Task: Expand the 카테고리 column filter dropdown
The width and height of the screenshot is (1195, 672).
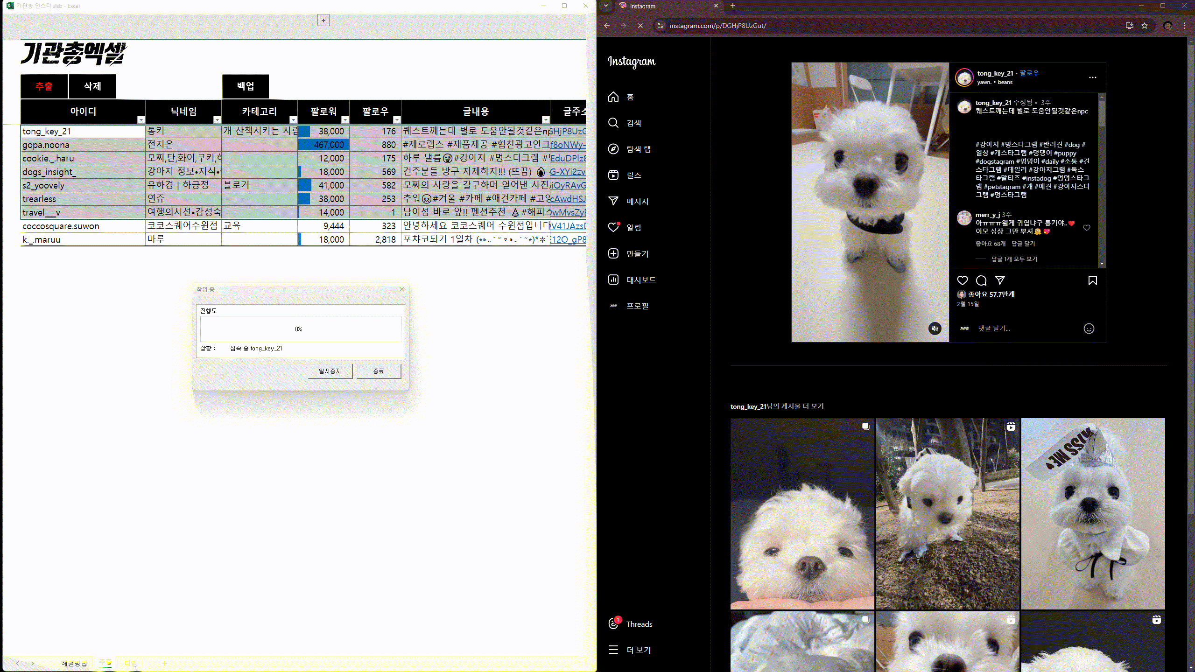Action: pos(293,120)
